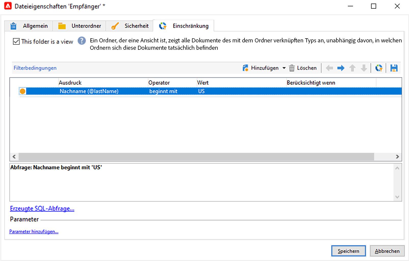Image resolution: width=409 pixels, height=261 pixels.
Task: Move condition up with up arrow icon
Action: (352, 68)
